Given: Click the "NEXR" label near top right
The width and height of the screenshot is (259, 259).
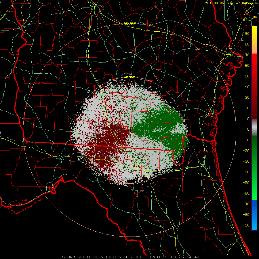Looking at the screenshot, I should click(x=253, y=17).
